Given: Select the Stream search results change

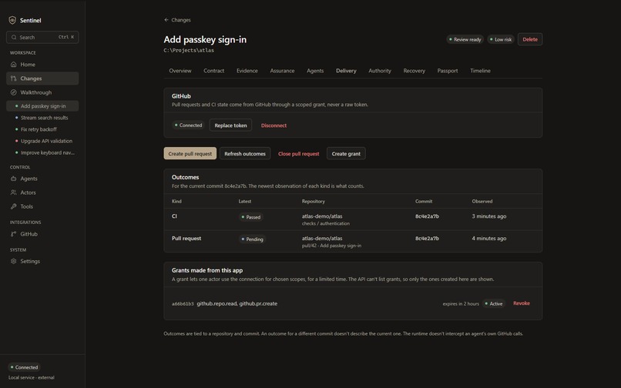Looking at the screenshot, I should [42, 118].
